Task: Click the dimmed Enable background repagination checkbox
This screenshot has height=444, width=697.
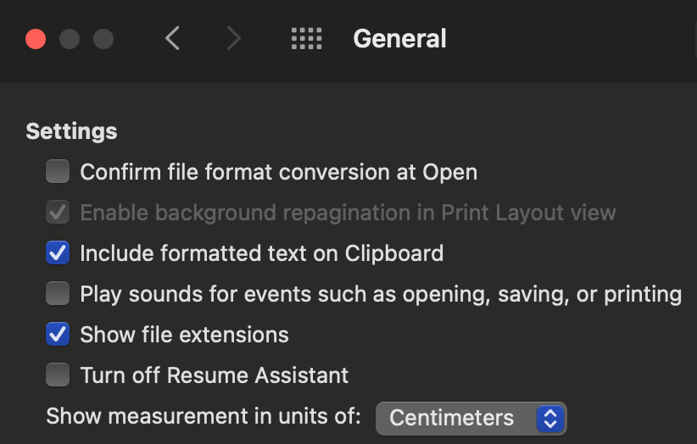Action: [58, 212]
